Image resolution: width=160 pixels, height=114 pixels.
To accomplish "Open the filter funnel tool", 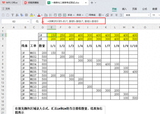I will point(12,15).
